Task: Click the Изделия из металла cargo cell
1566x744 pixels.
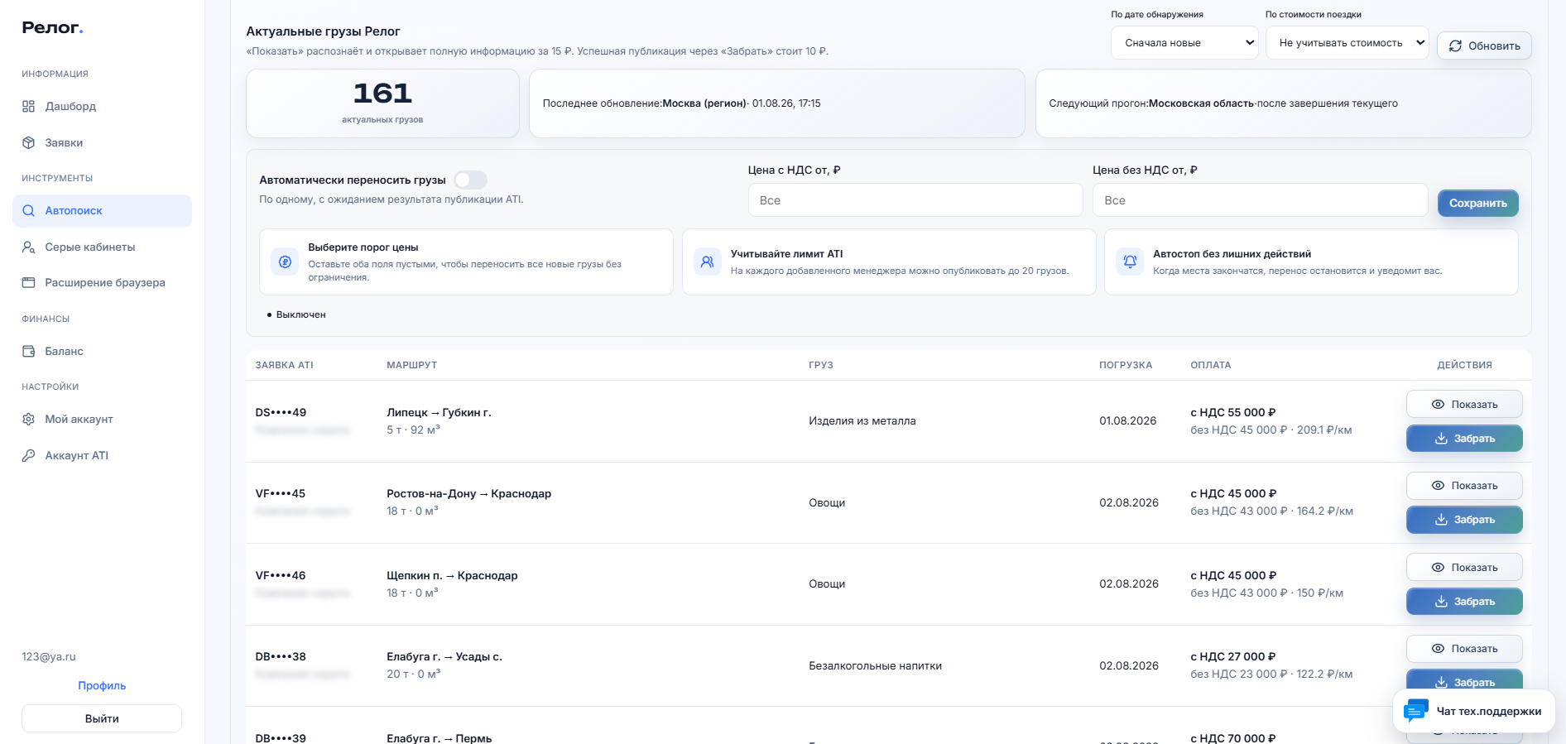Action: tap(862, 421)
